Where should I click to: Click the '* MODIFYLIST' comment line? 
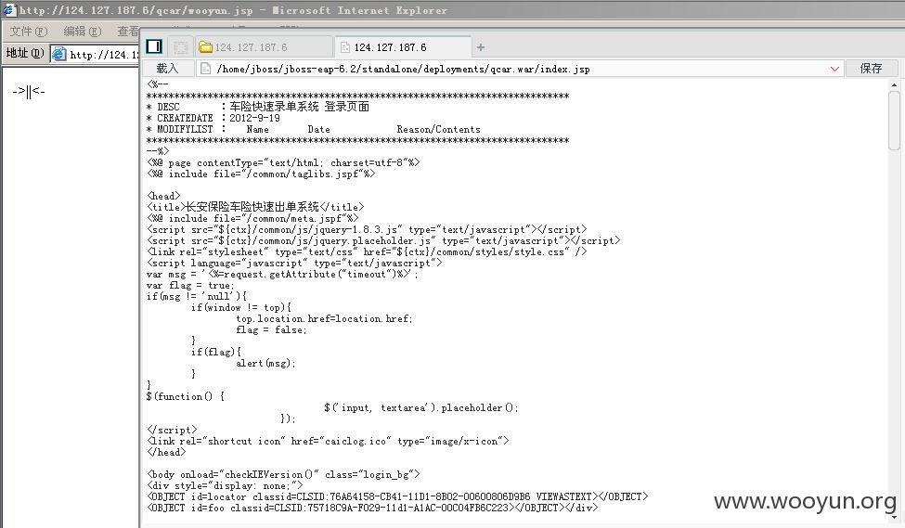tap(313, 129)
